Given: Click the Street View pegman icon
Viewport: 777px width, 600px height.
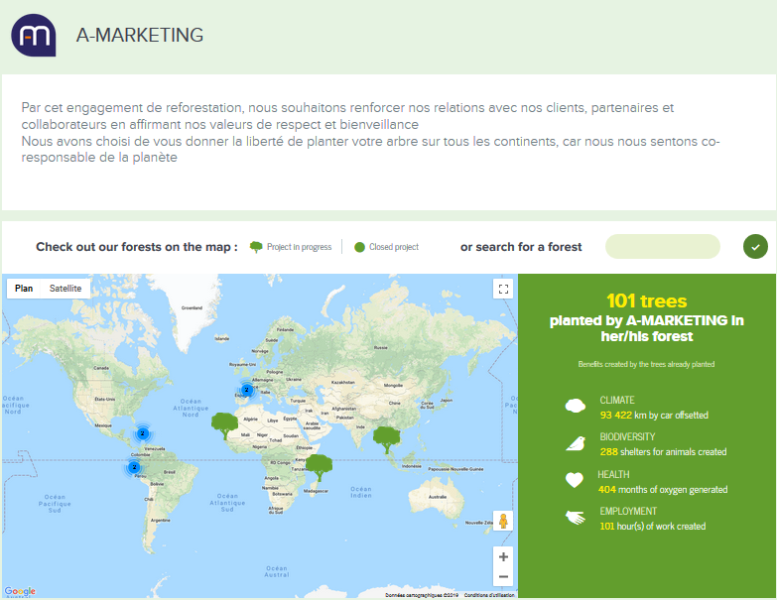Looking at the screenshot, I should tap(503, 522).
